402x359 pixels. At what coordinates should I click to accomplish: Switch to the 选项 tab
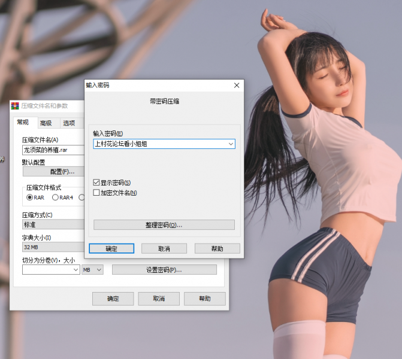[x=69, y=123]
